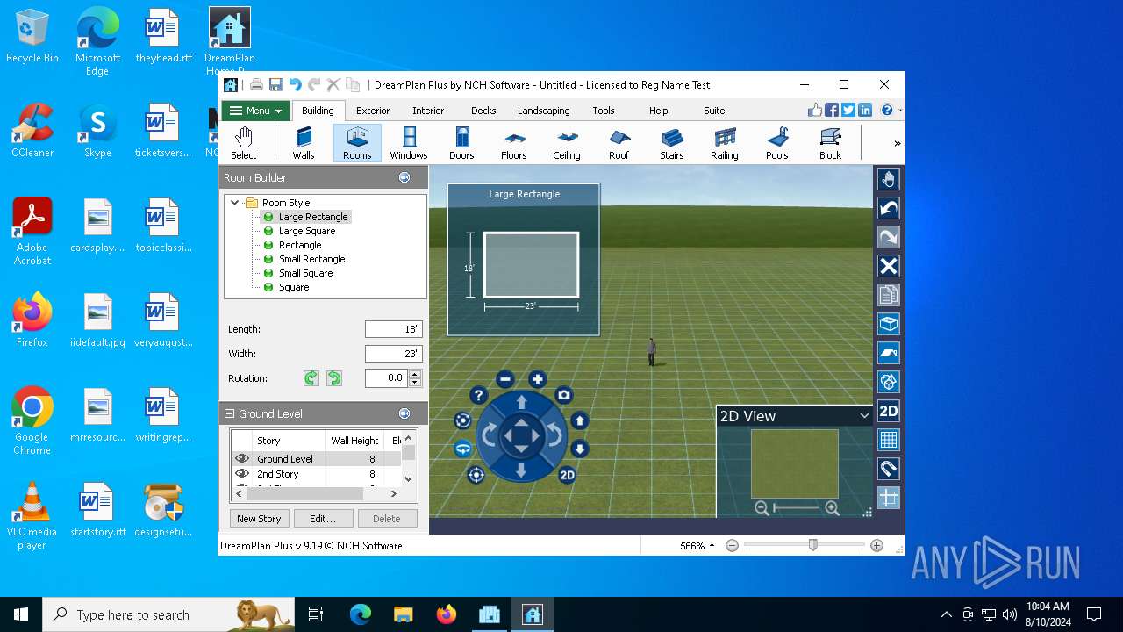Click the delete X in right sidebar
1123x632 pixels.
889,266
